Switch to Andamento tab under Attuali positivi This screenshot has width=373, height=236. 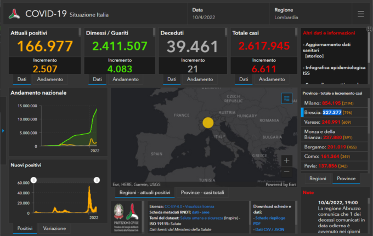click(49, 79)
